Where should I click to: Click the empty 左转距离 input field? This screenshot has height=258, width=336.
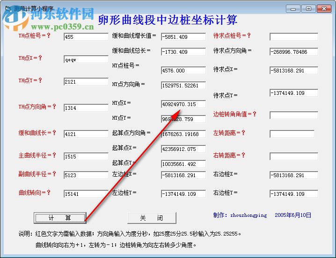pyautogui.click(x=292, y=134)
